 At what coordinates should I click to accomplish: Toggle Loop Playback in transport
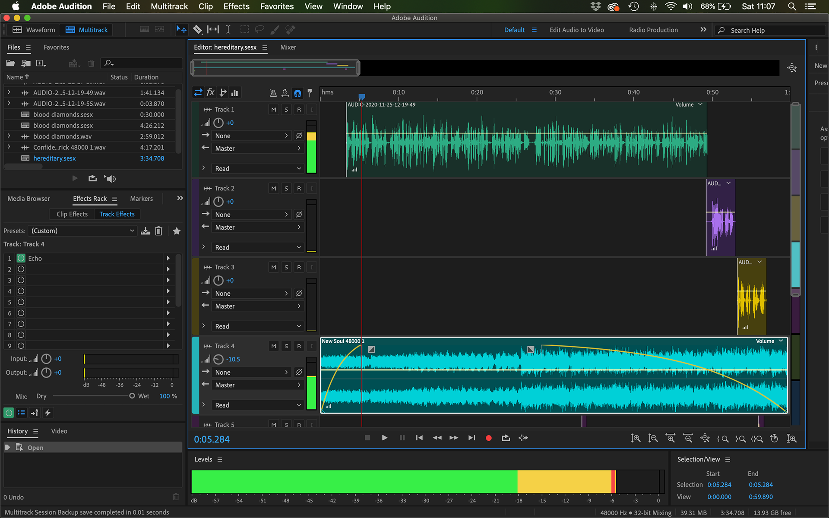506,438
